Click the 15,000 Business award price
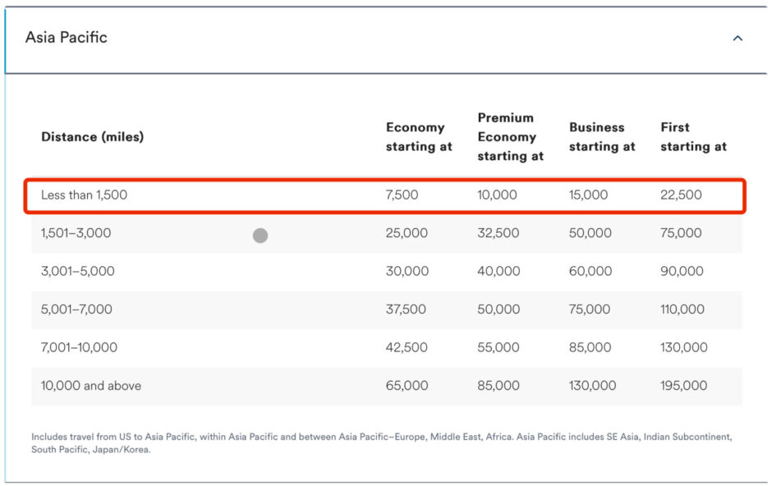The height and width of the screenshot is (486, 772). click(588, 195)
